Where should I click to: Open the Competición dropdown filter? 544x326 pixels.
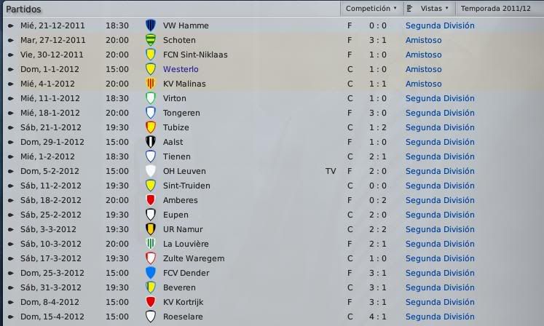tap(371, 8)
